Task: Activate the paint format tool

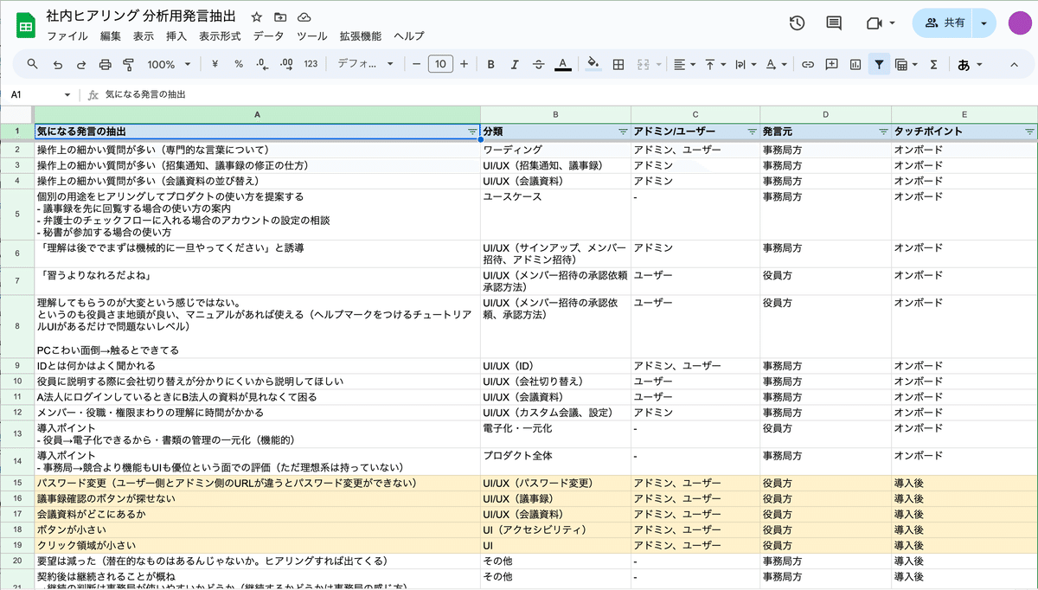Action: click(129, 64)
